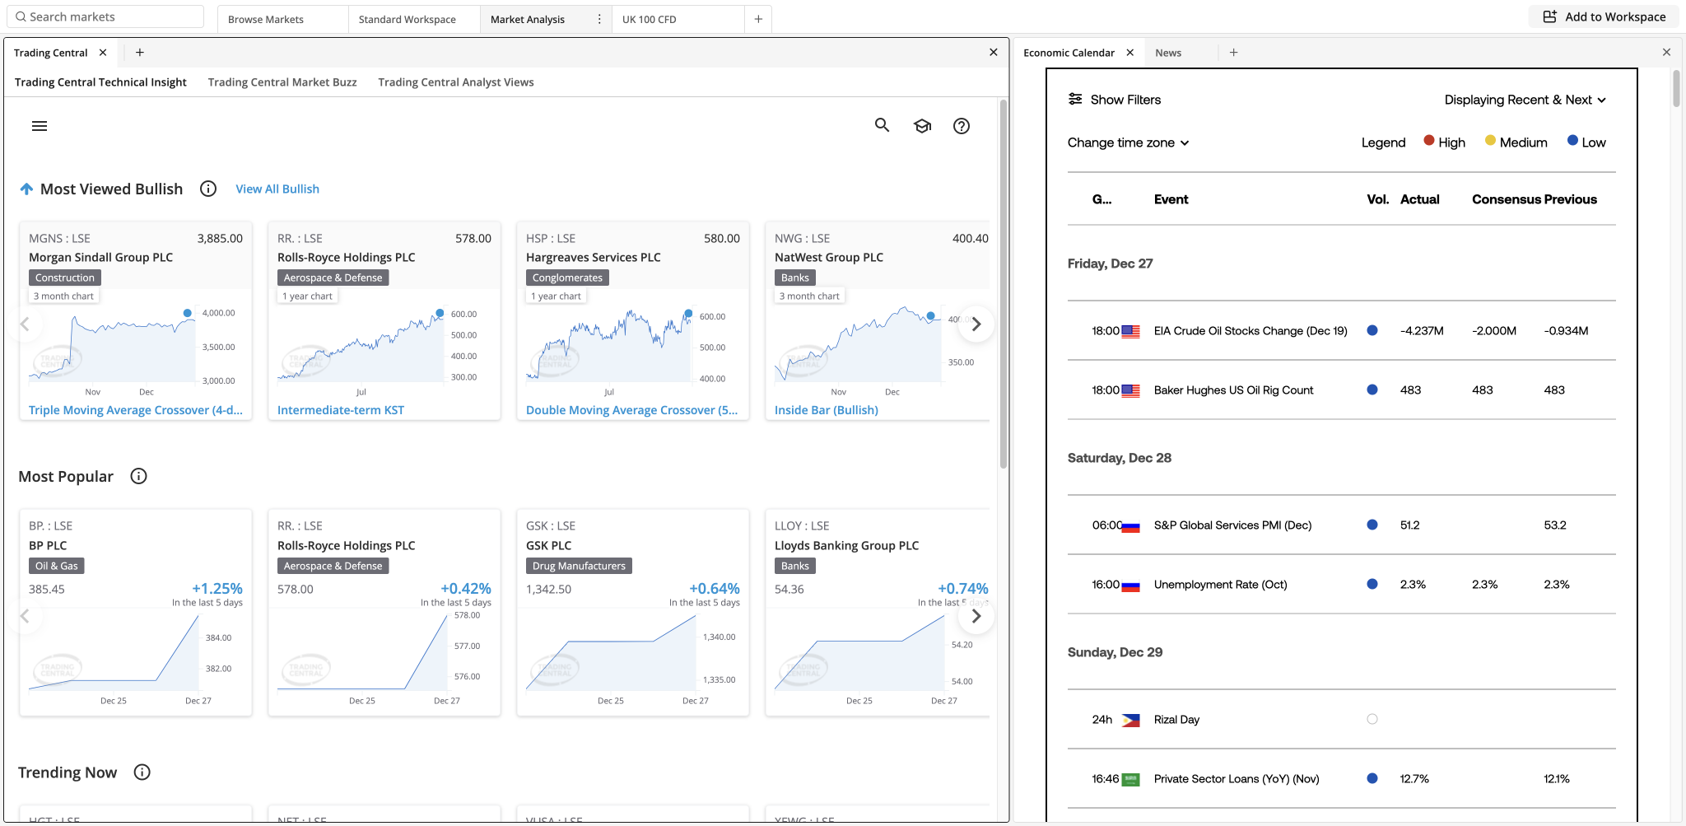Click the Consensus column header

point(1507,199)
